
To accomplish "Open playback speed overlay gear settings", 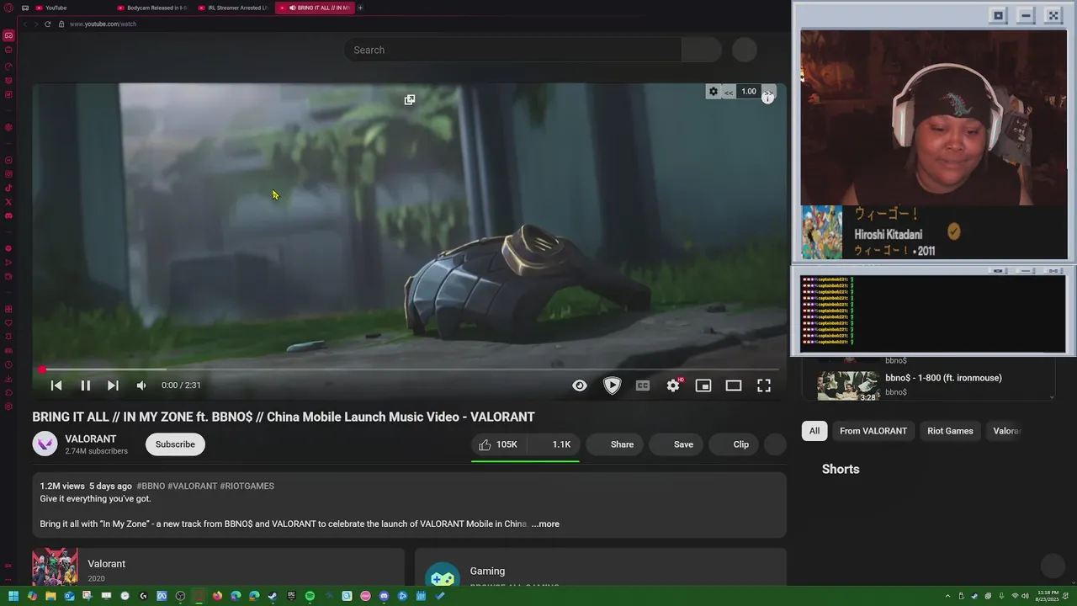I will [x=714, y=92].
